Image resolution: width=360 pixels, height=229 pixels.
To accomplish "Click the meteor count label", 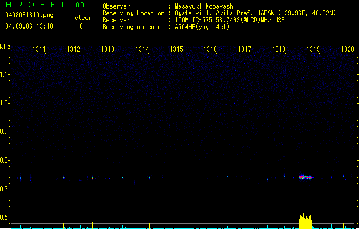I will [x=81, y=18].
